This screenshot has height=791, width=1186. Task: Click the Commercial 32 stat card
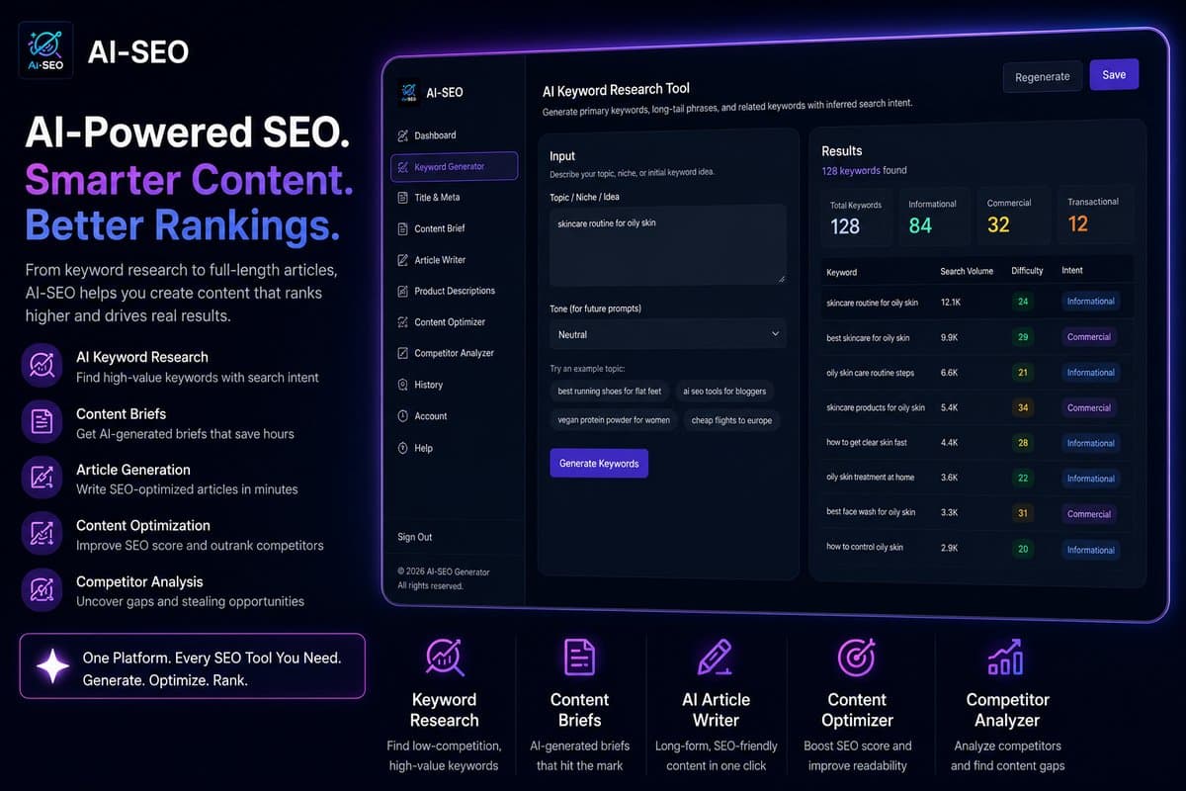point(1015,216)
